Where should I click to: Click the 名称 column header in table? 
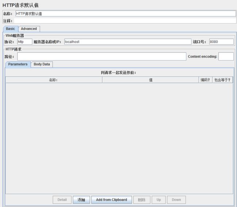(54, 80)
